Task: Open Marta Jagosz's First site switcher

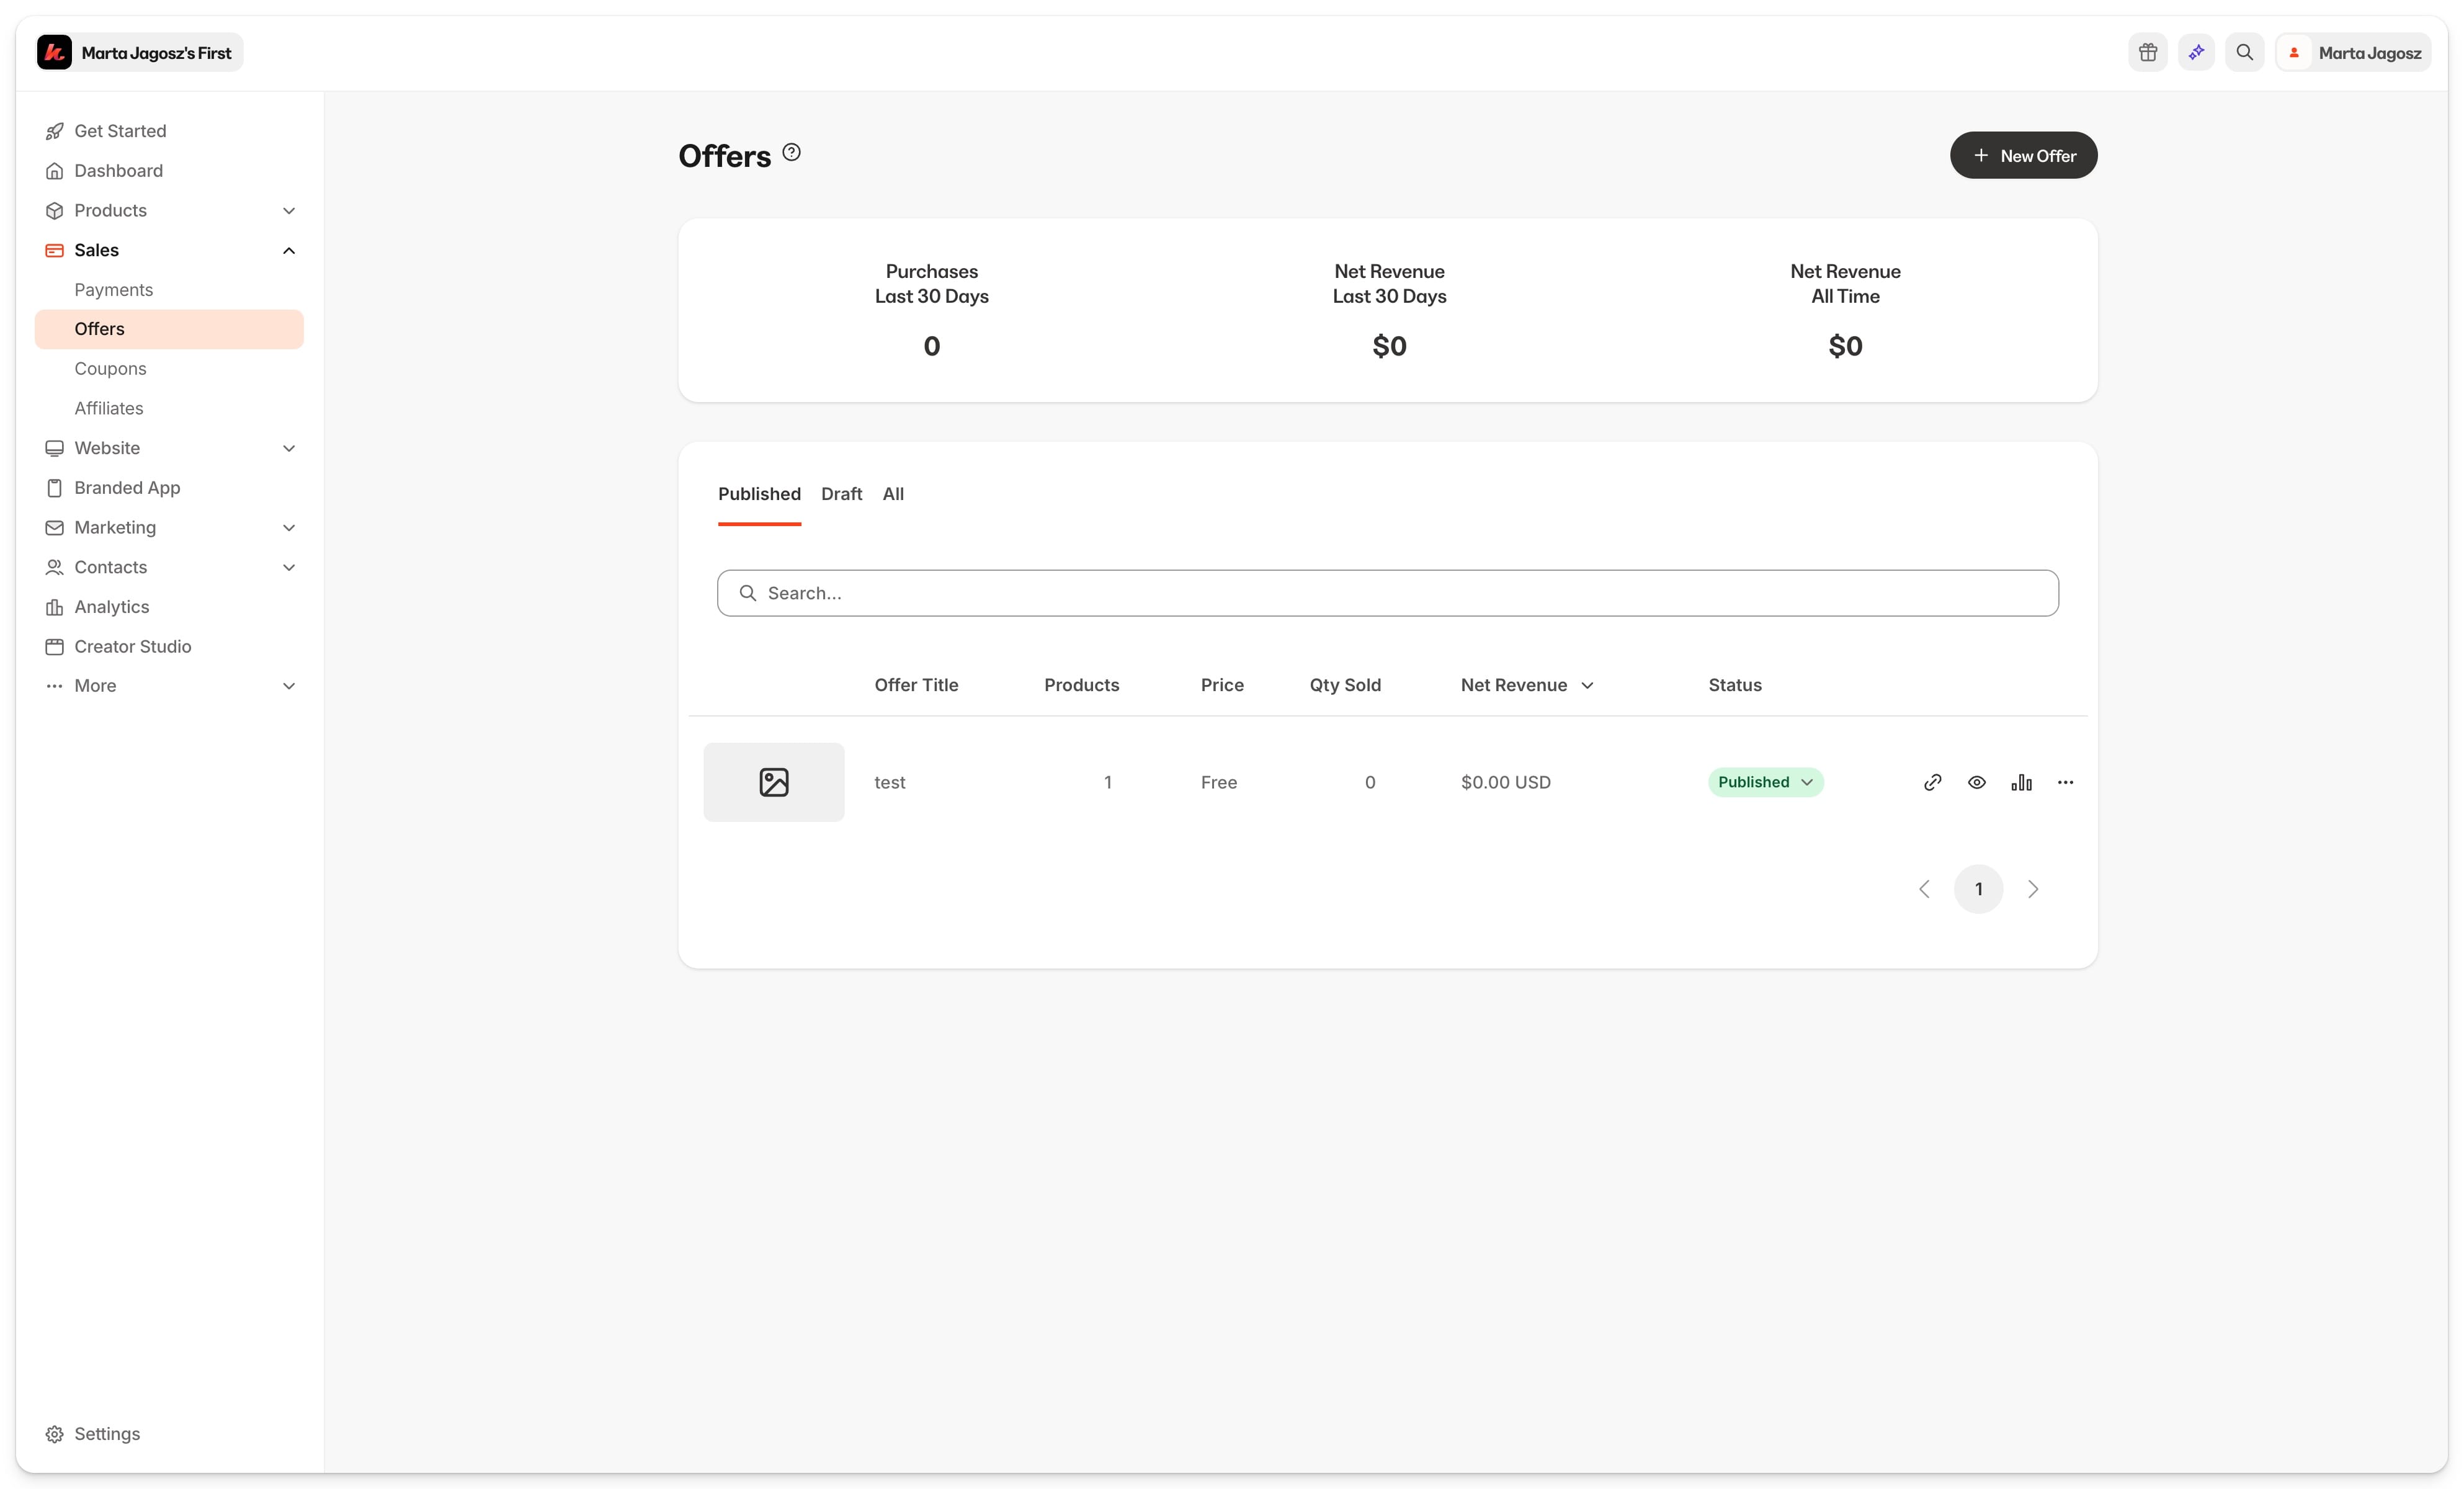Action: click(x=139, y=52)
